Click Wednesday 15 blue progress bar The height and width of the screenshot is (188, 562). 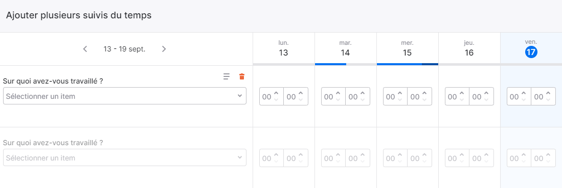coord(408,64)
